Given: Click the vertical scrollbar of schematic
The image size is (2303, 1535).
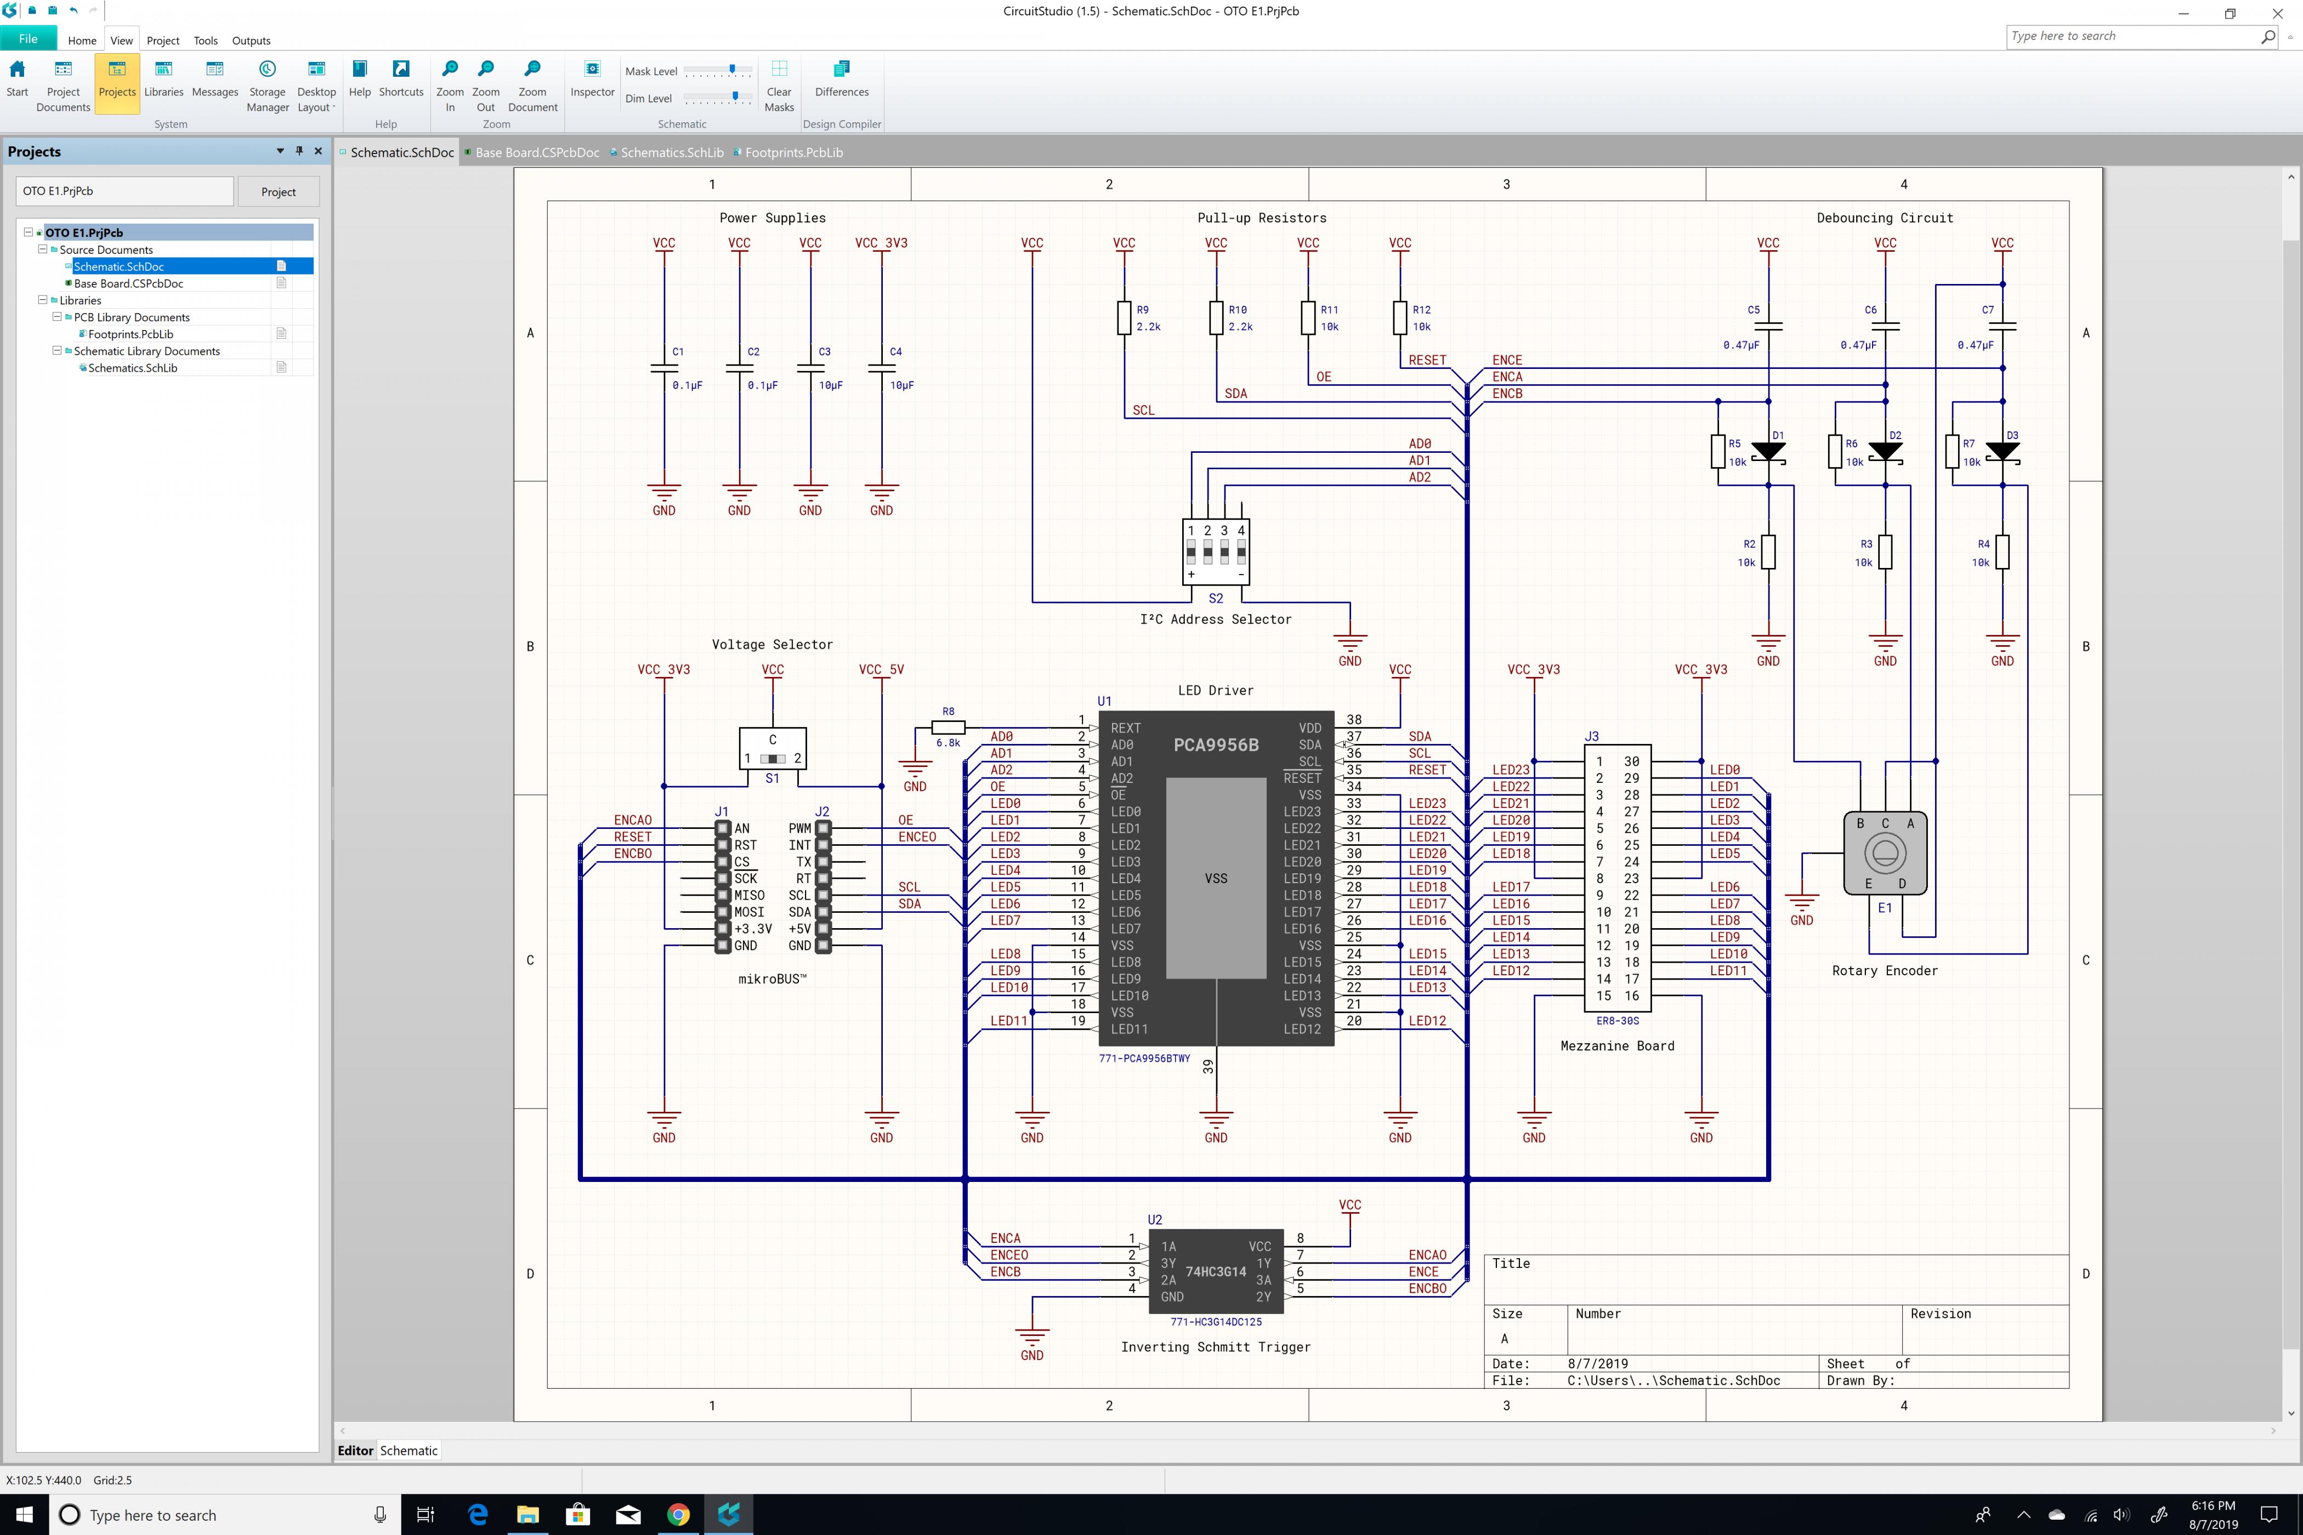Looking at the screenshot, I should (2290, 793).
